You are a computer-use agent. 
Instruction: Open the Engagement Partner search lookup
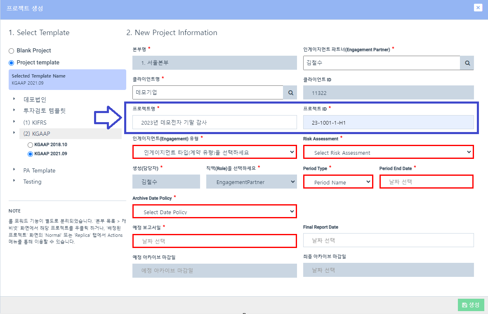[467, 63]
